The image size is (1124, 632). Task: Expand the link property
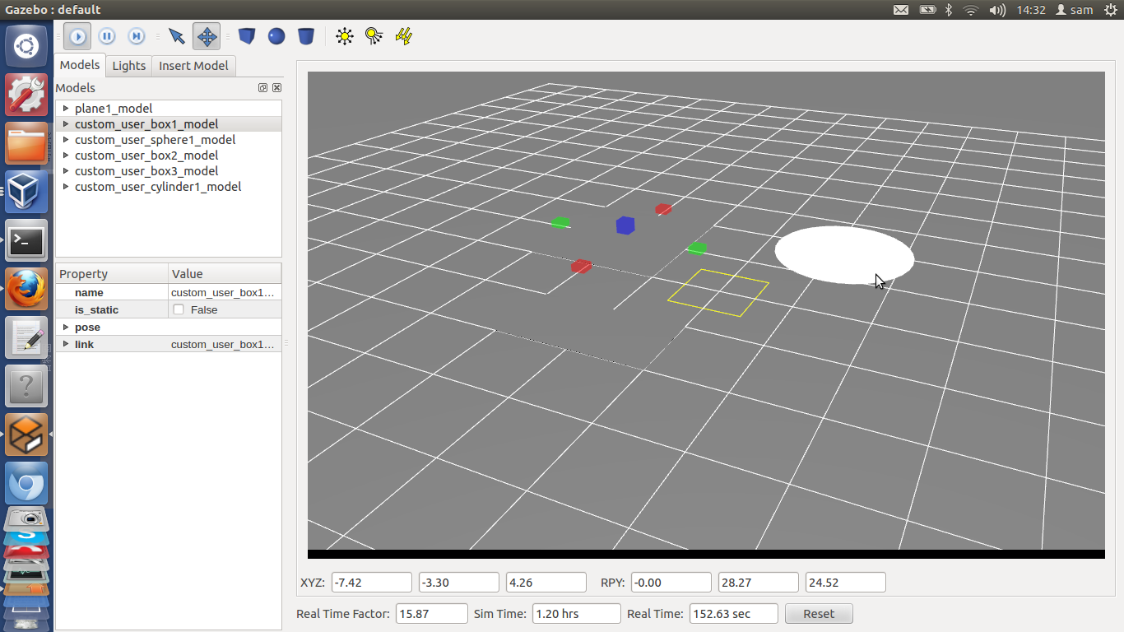66,344
